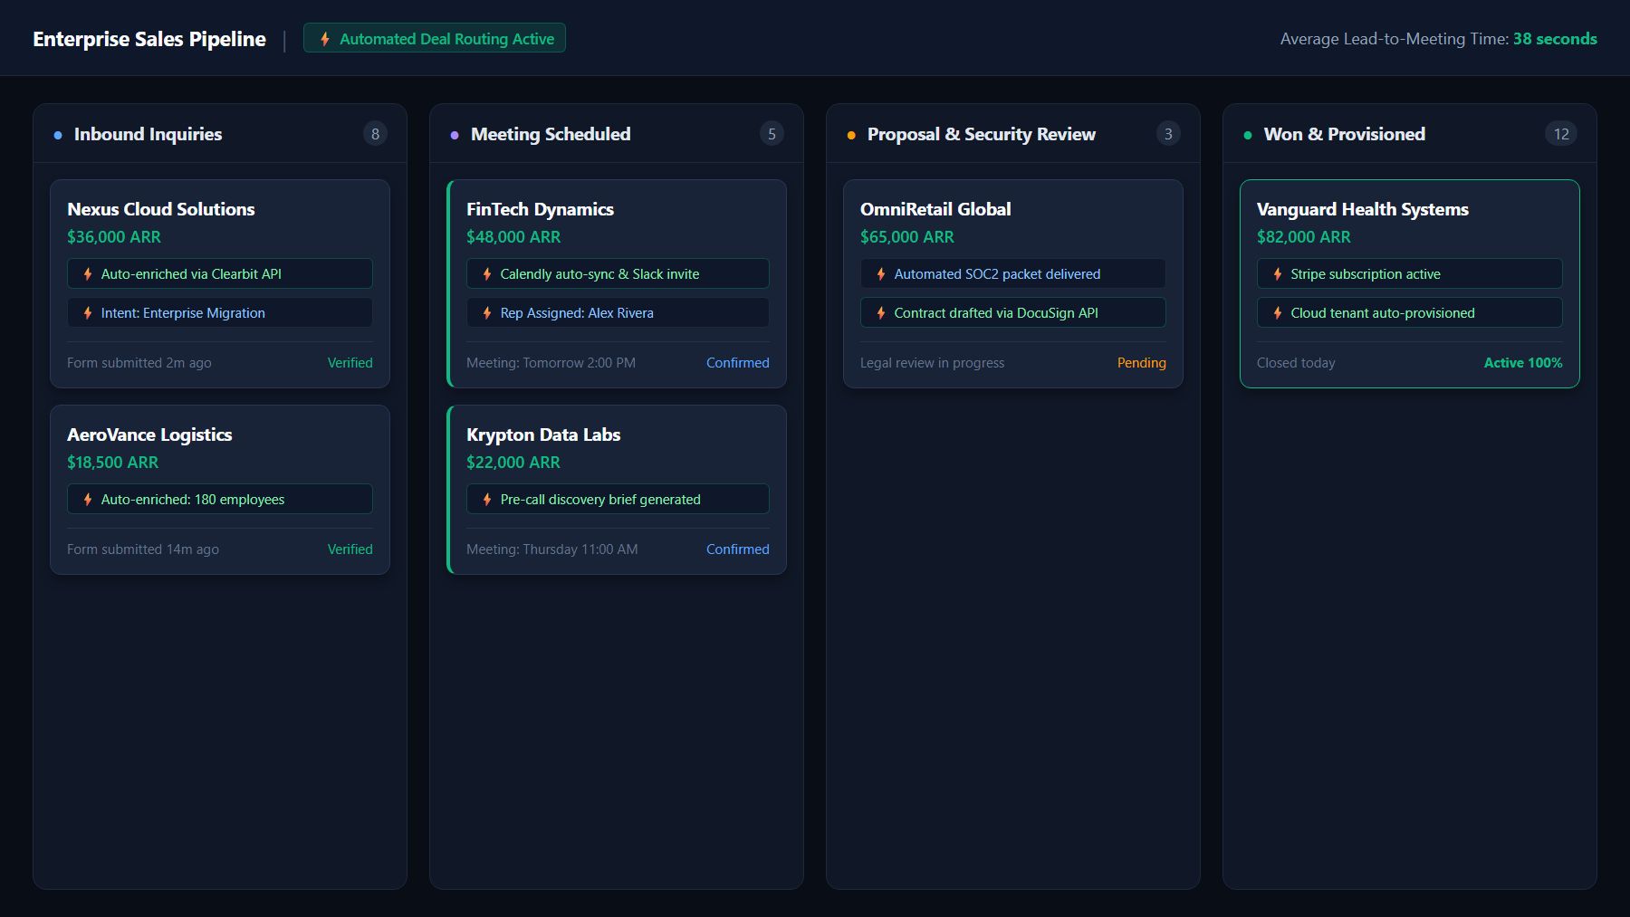1630x917 pixels.
Task: Click bolt icon beside Cloud tenant auto-provisioned
Action: point(1278,312)
